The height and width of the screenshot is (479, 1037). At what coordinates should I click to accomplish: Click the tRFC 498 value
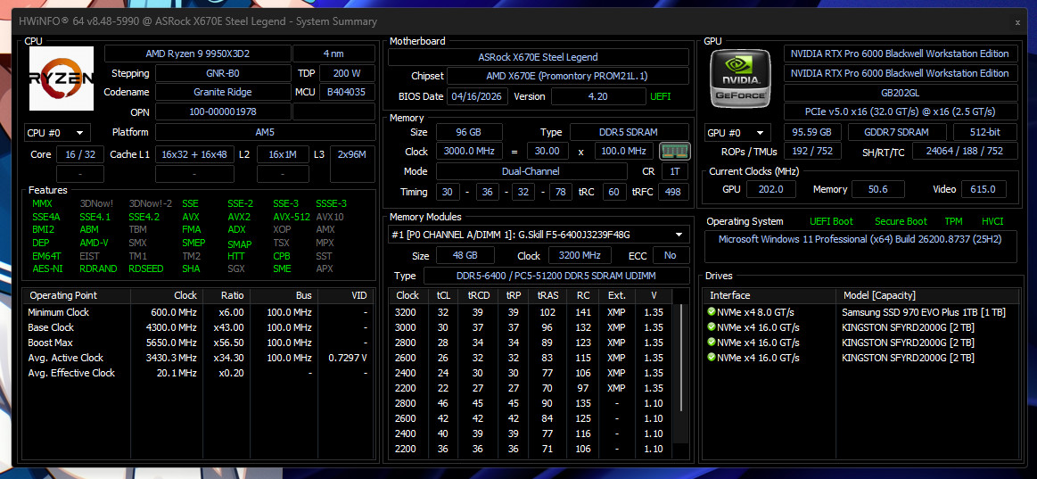(x=675, y=192)
